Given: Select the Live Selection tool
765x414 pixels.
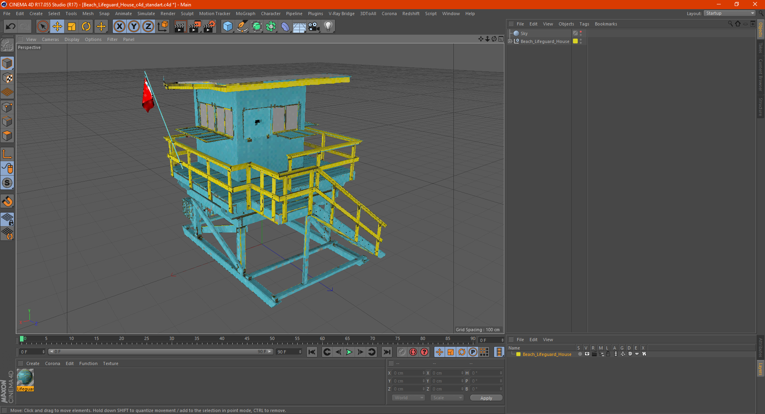Looking at the screenshot, I should 43,27.
